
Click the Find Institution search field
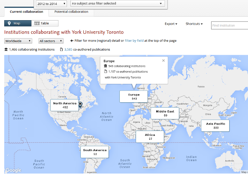point(230,25)
